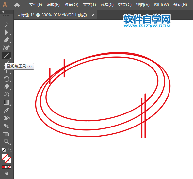Reset to default fill and stroke
This screenshot has width=193, height=179.
coord(4,150)
